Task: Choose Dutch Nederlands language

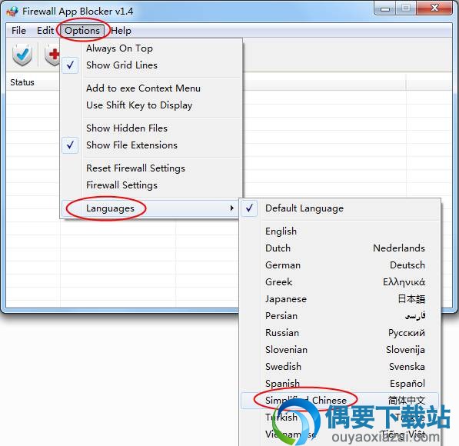Action: click(340, 248)
